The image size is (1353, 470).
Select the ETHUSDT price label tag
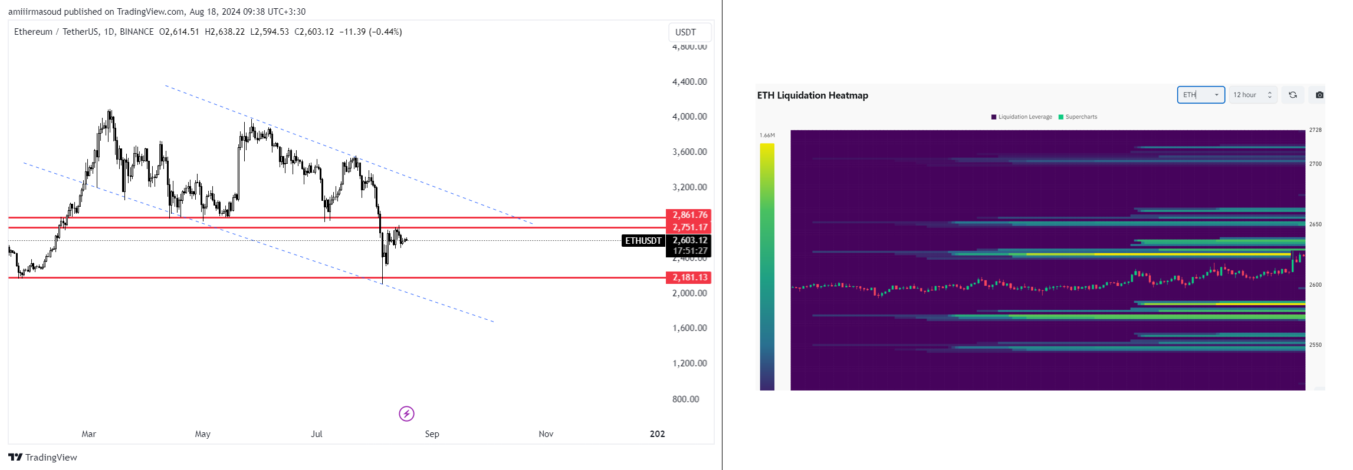tap(643, 240)
